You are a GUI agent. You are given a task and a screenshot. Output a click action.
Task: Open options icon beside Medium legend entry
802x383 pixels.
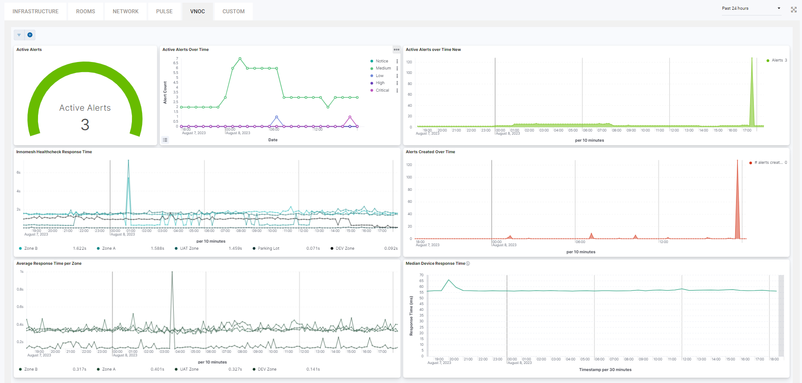tap(397, 68)
